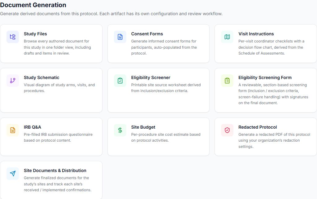Click the IRB Q&A orange document icon
317x199 pixels.
click(x=13, y=130)
